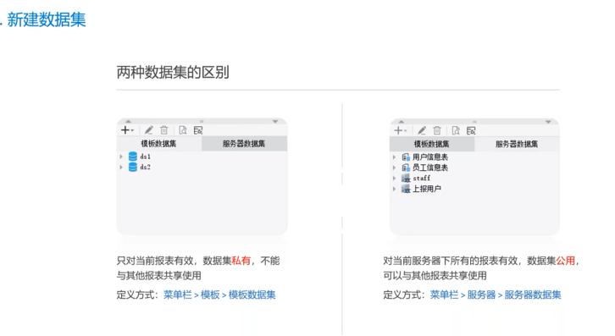This screenshot has height=336, width=615.
Task: Click the up triangle atop staff panel
Action: [402, 122]
